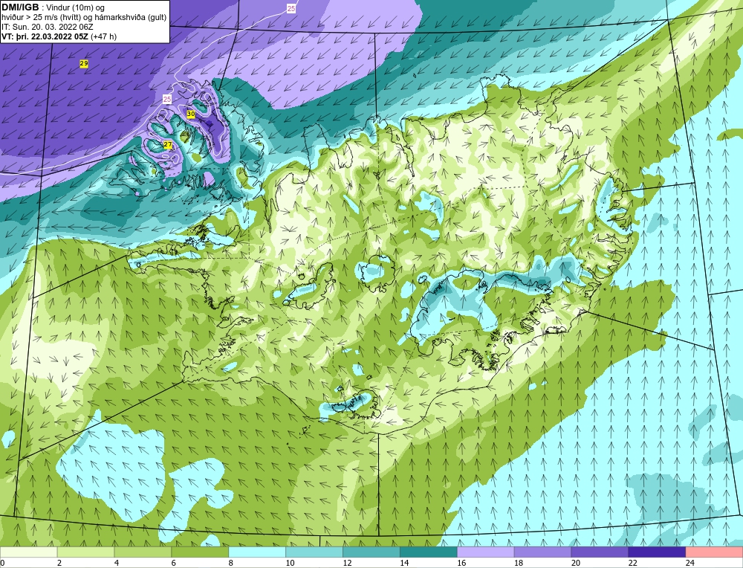This screenshot has width=743, height=568.
Task: Select the legend scale value 8
Action: coord(231,563)
